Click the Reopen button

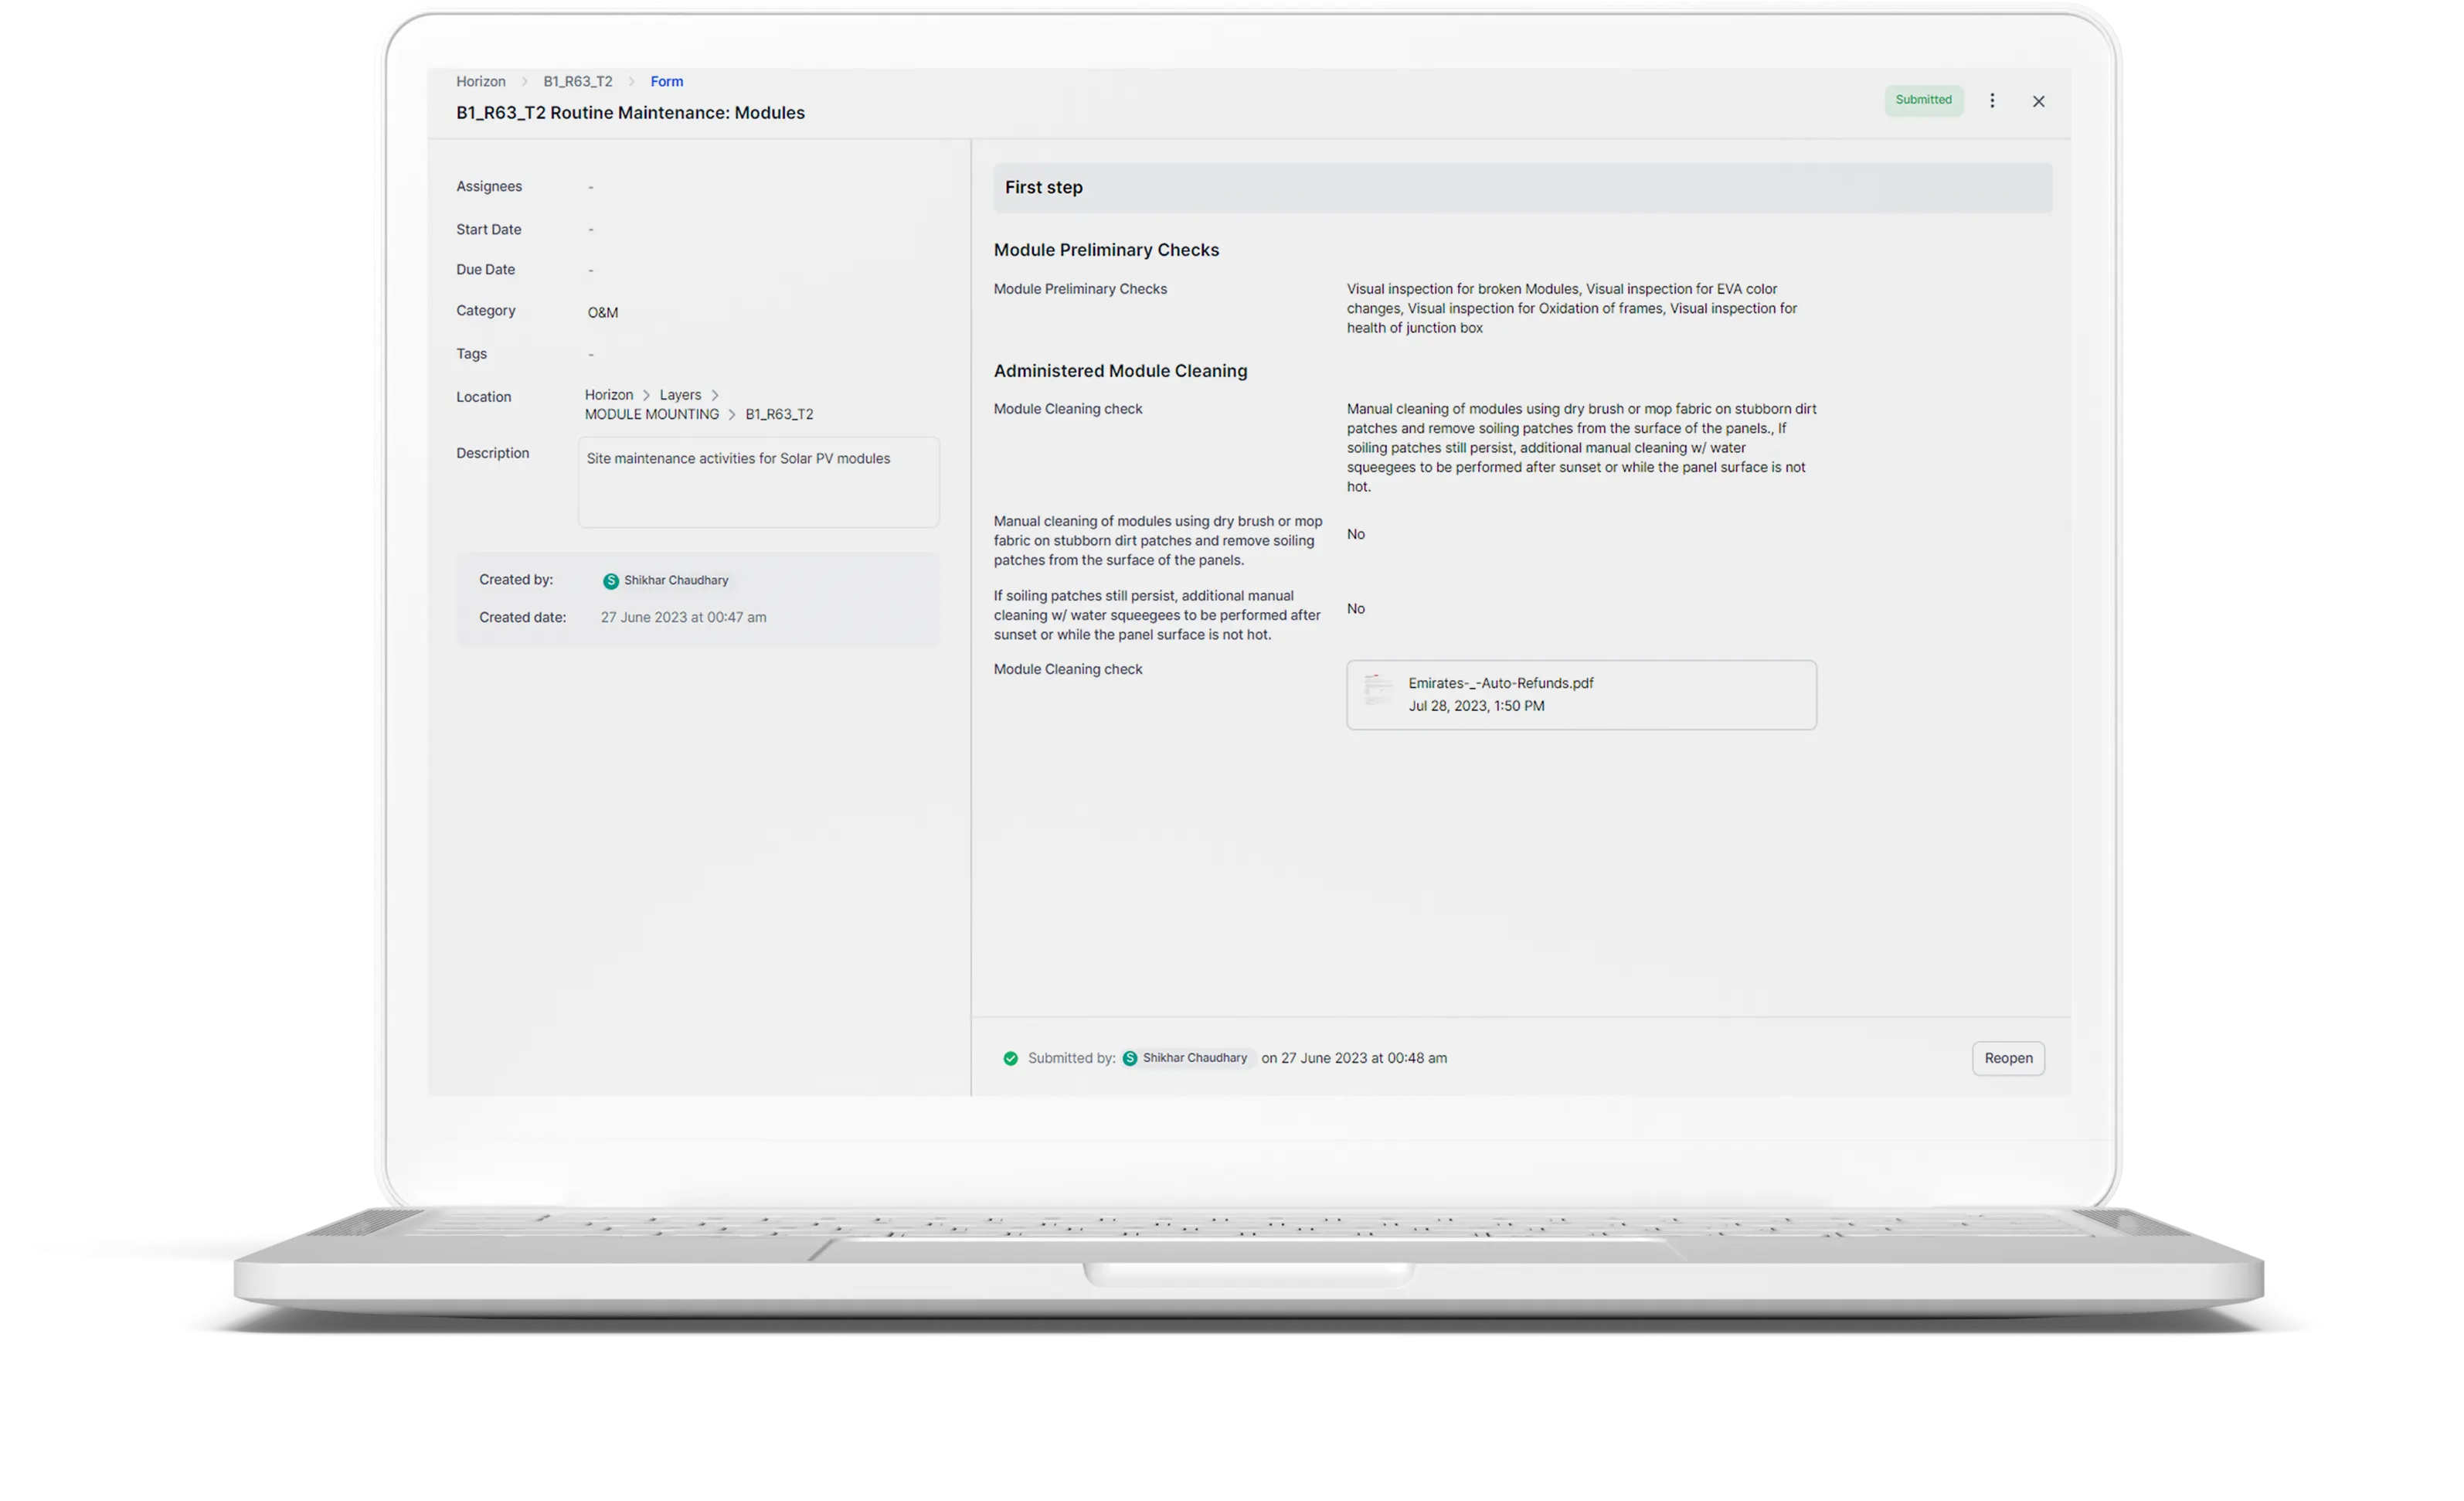2007,1059
